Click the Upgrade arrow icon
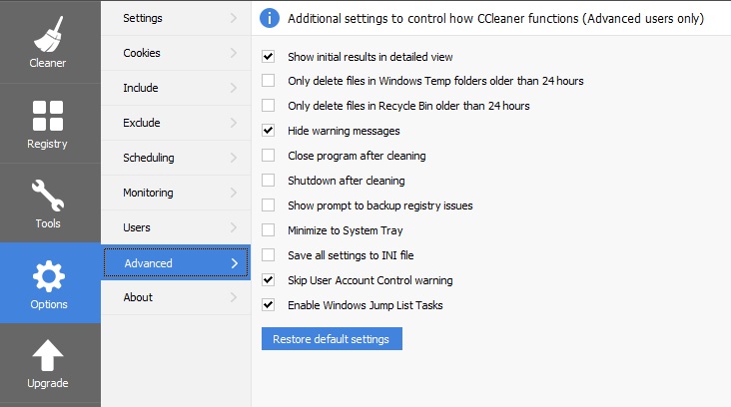 (48, 355)
